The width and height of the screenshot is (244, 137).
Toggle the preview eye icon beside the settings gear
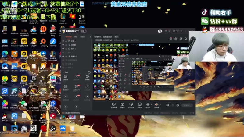point(173,105)
